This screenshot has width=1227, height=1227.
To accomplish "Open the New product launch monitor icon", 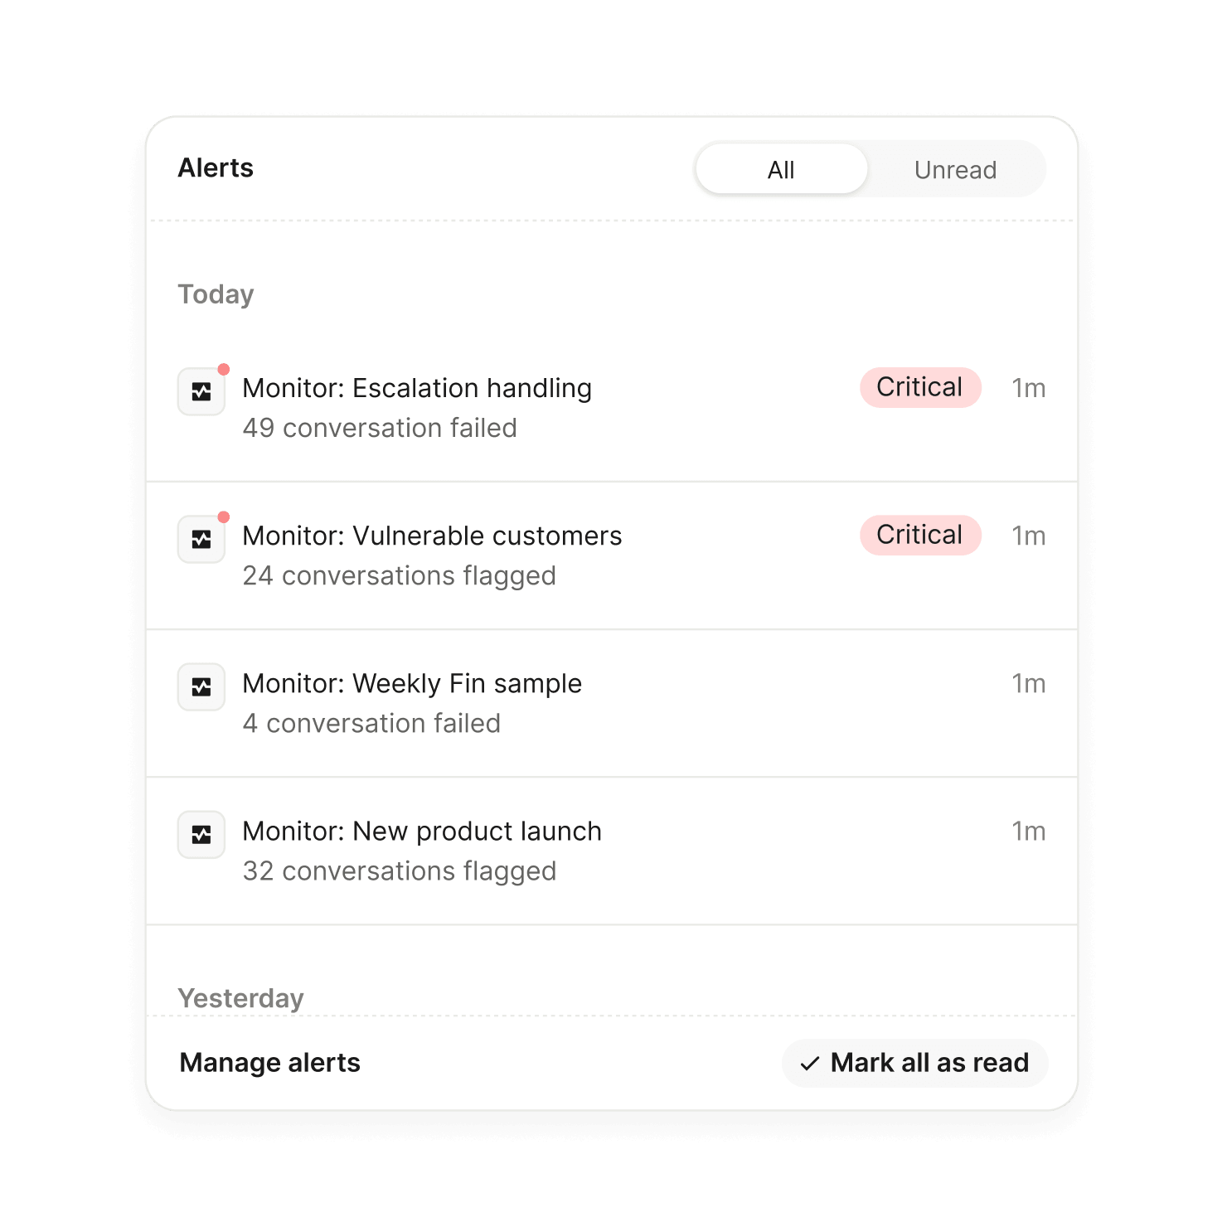I will click(x=201, y=834).
